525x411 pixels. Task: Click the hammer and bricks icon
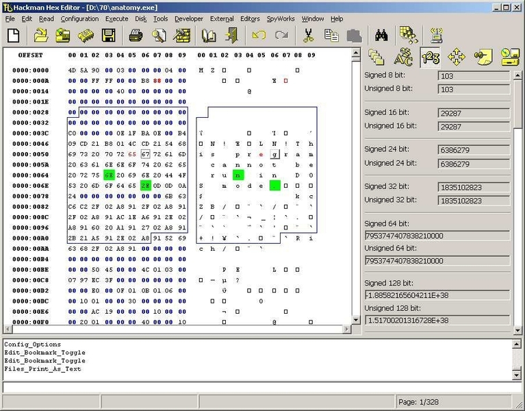click(x=182, y=36)
